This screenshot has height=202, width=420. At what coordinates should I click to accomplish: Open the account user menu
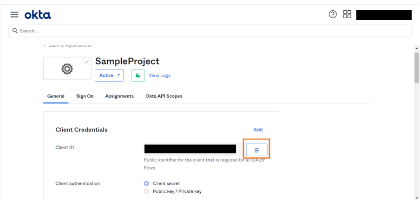(384, 14)
